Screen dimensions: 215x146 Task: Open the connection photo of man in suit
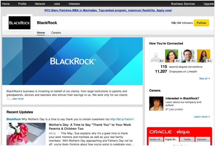[x=188, y=56]
